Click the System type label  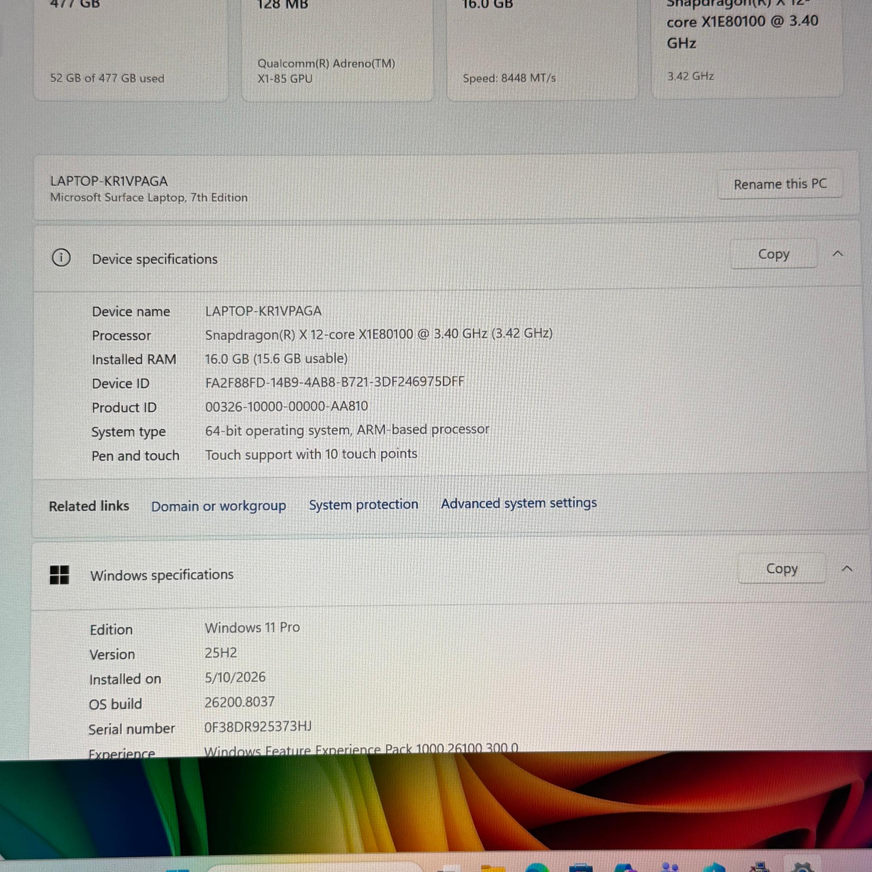pyautogui.click(x=129, y=432)
